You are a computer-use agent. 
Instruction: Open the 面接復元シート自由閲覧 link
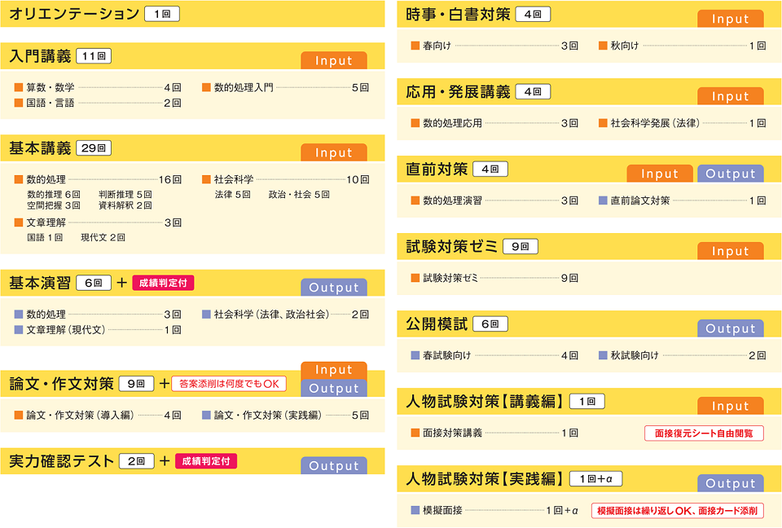[x=704, y=433]
